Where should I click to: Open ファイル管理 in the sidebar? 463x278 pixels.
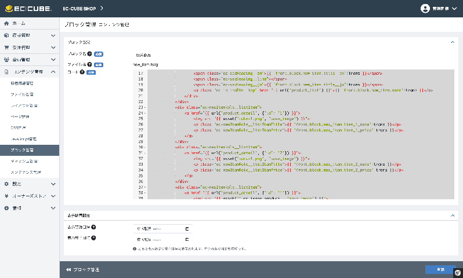tap(22, 94)
